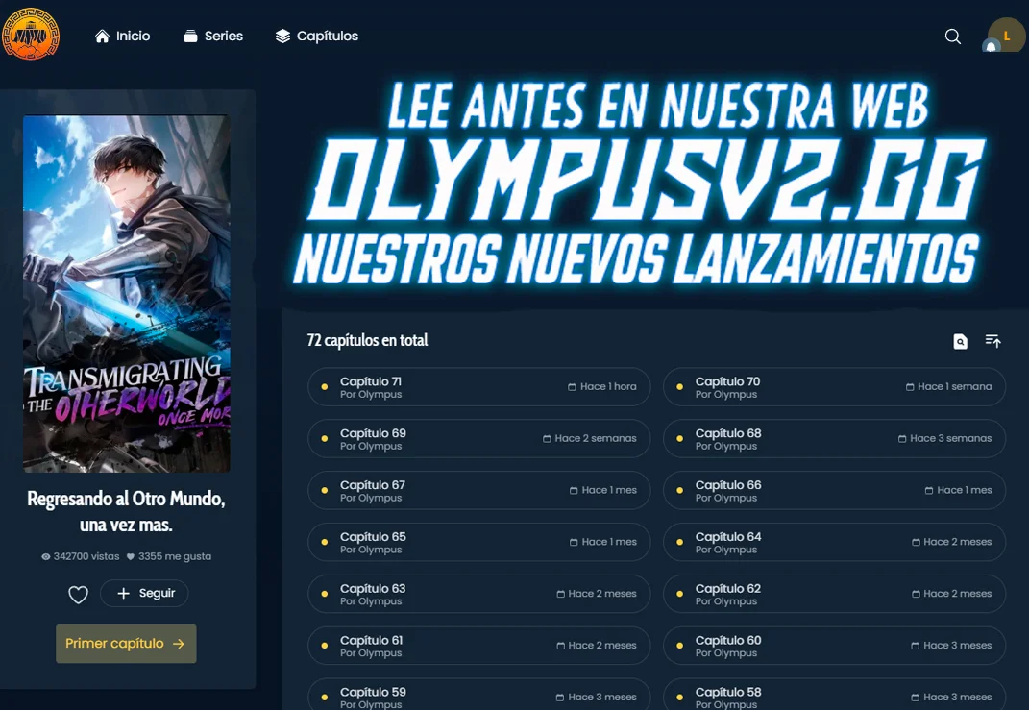Click the Primer capítulo button

click(126, 643)
